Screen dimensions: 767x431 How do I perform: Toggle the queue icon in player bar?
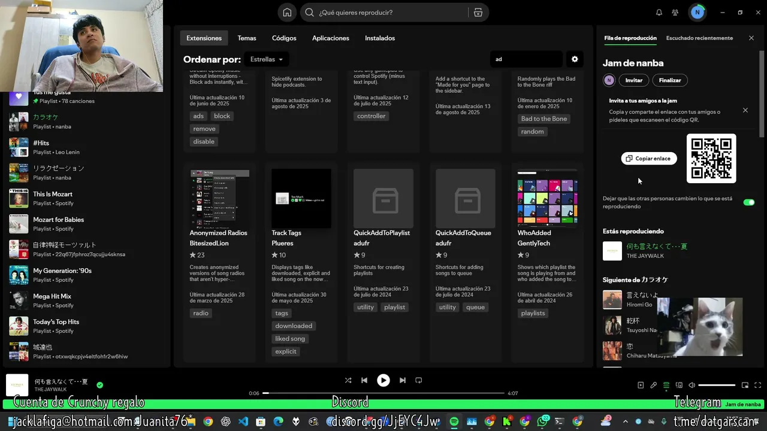666,386
